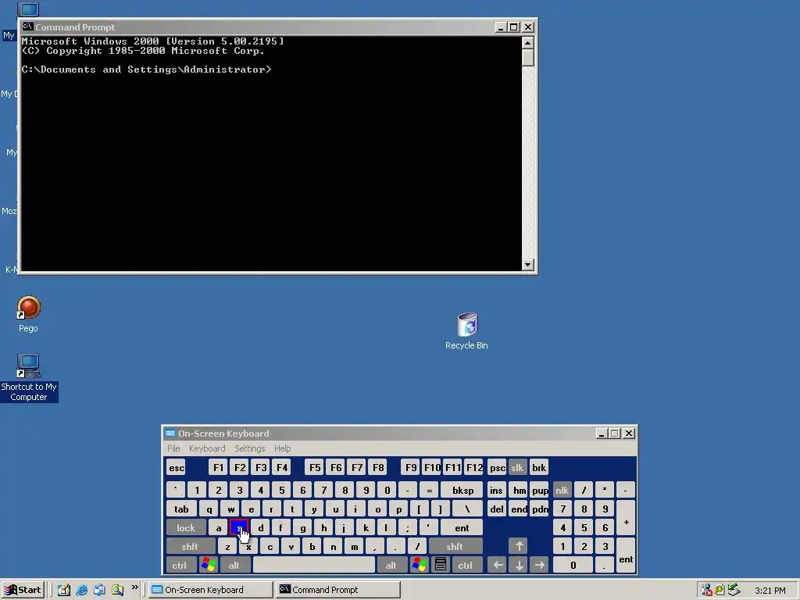Open Command Prompt title bar system icon
This screenshot has width=800, height=600.
pos(27,27)
